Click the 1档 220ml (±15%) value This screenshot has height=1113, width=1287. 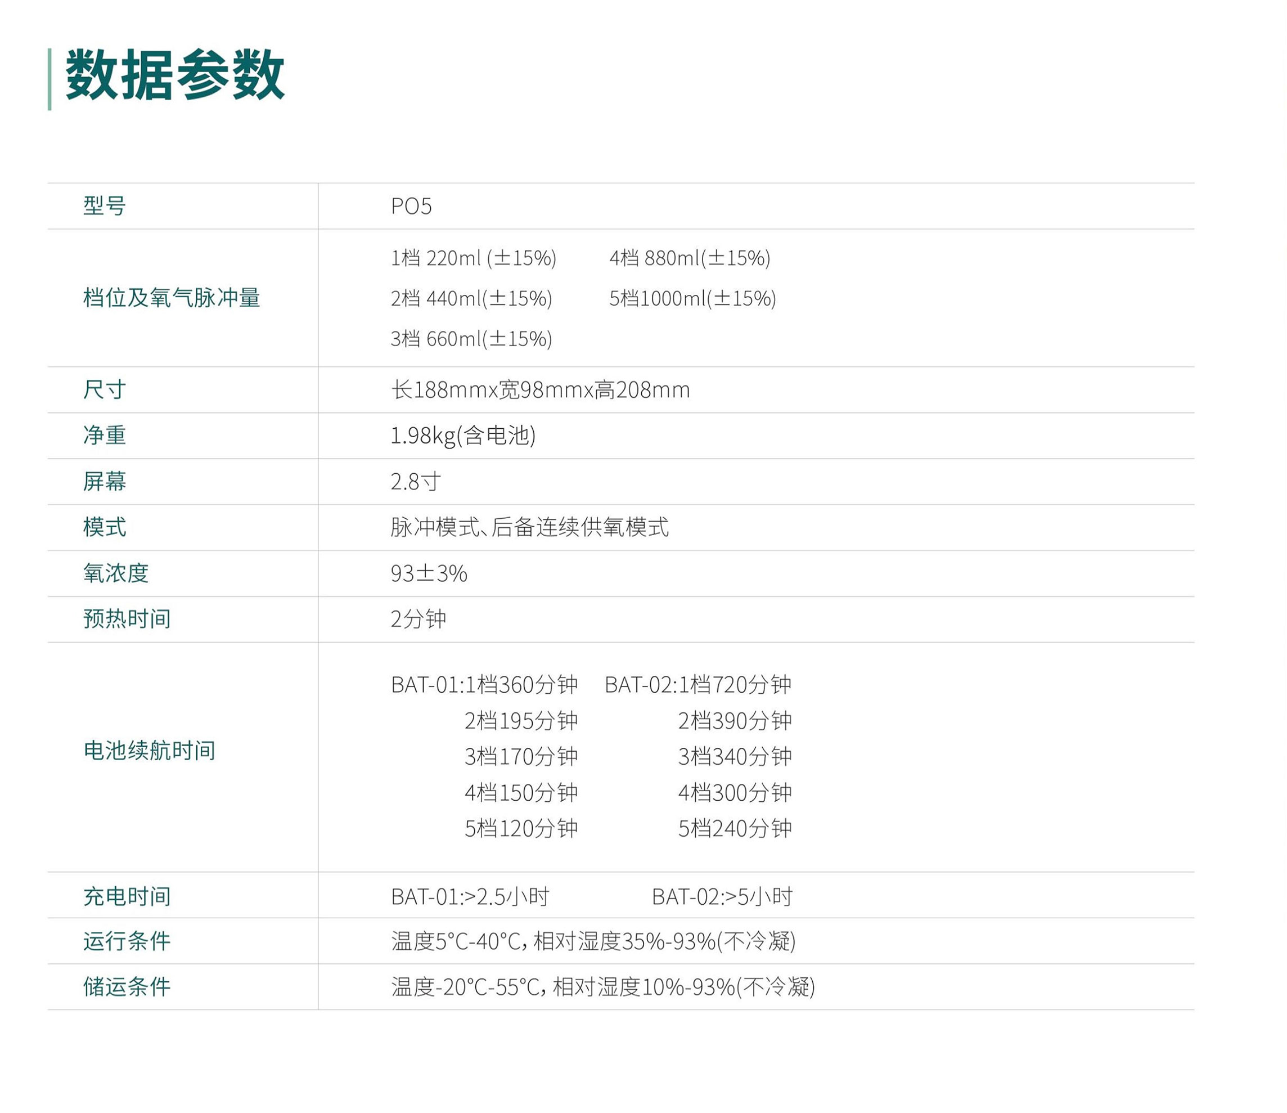click(473, 258)
